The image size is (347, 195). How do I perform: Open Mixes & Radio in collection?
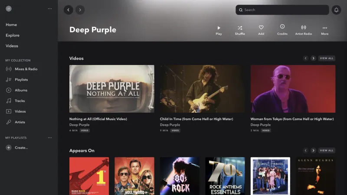click(22, 69)
